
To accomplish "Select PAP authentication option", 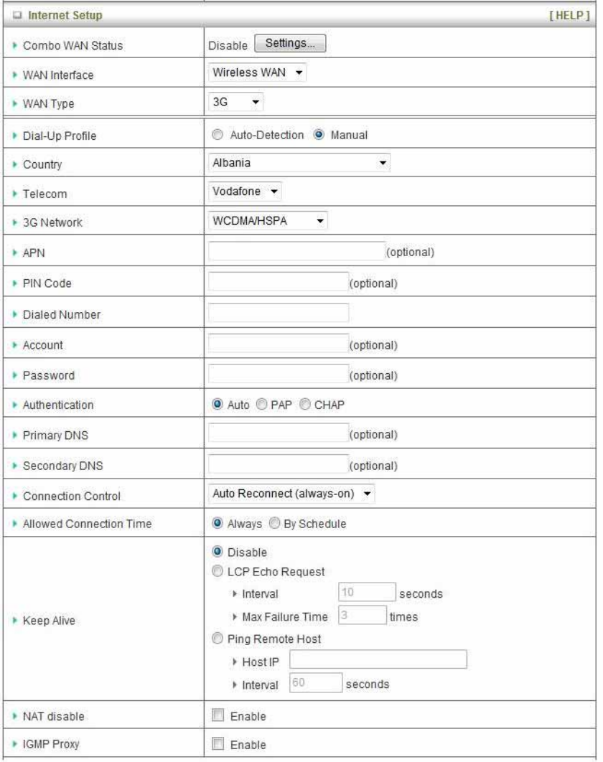I will pyautogui.click(x=261, y=405).
